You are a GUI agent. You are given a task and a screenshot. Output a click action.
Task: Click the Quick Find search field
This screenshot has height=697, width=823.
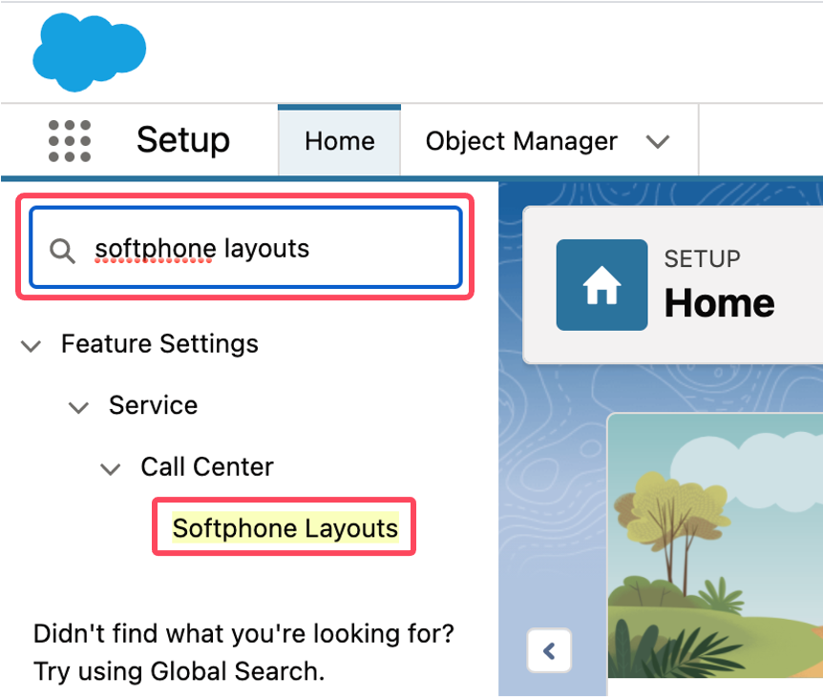[246, 248]
